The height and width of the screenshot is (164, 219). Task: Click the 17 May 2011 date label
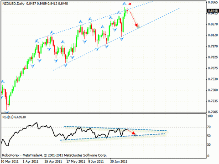point(76,161)
